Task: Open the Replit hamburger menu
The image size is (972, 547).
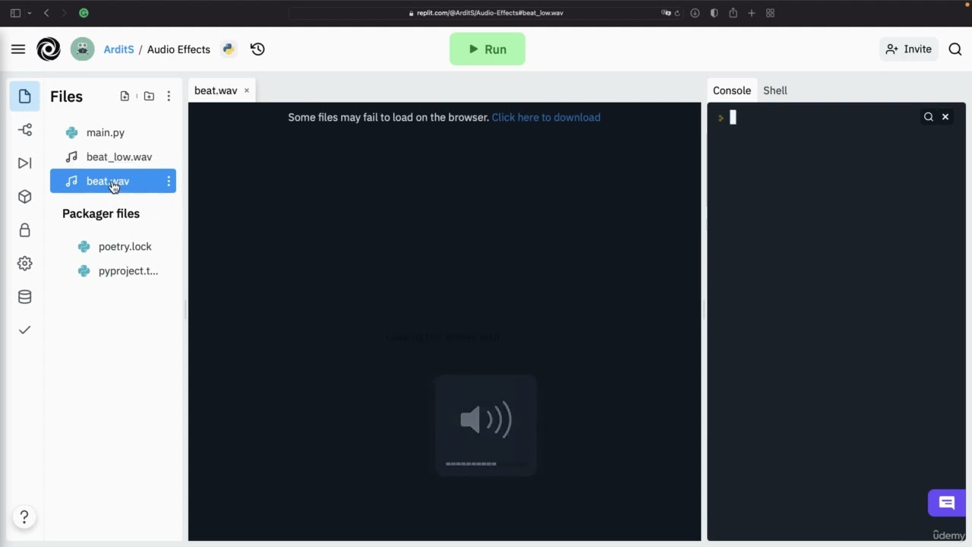Action: (18, 49)
